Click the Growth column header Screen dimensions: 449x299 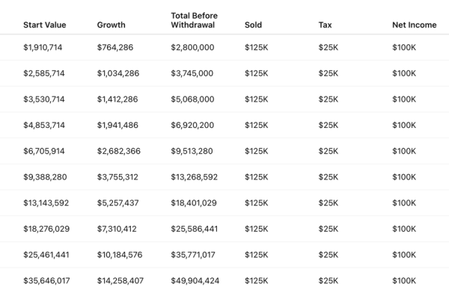(111, 25)
